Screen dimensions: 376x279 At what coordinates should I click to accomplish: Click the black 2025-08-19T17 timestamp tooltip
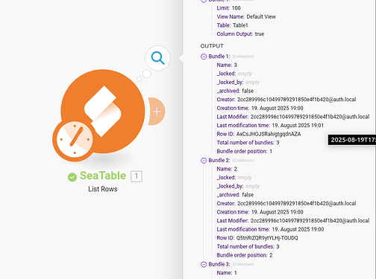pos(352,140)
